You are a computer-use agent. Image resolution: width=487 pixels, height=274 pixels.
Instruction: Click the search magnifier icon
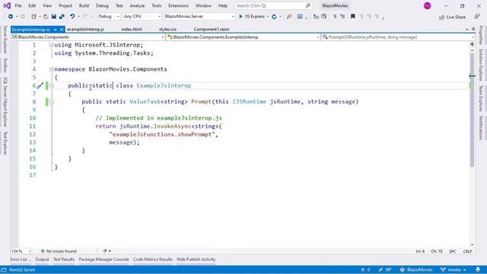click(x=307, y=5)
